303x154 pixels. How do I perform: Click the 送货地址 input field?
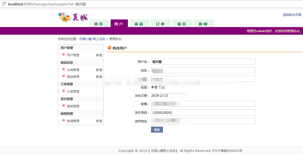coord(203,121)
